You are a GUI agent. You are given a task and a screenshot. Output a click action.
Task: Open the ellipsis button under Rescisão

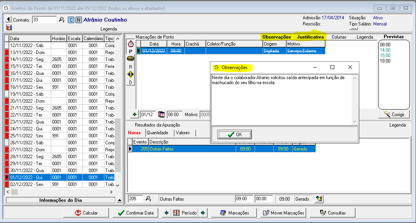[354, 29]
